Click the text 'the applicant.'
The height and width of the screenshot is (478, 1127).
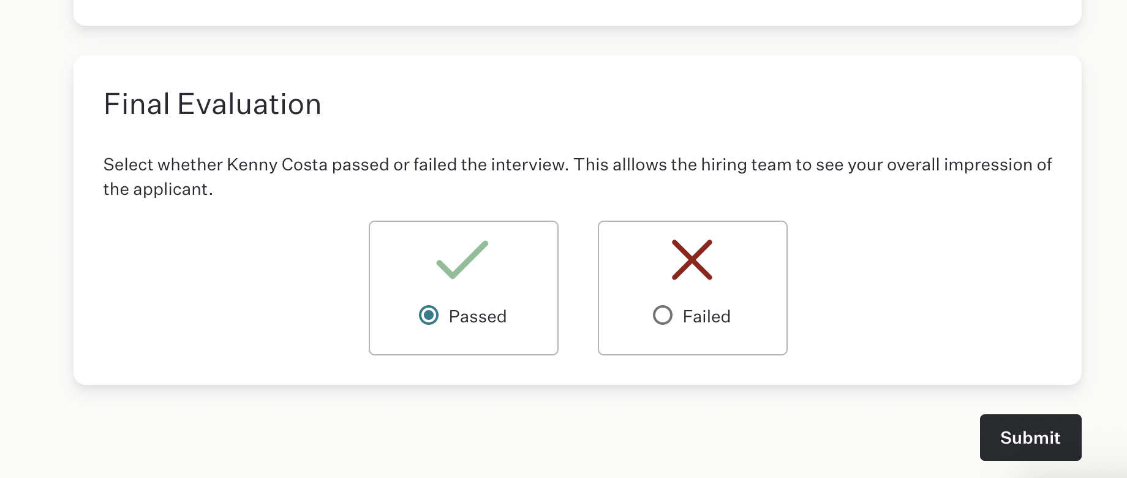click(158, 189)
